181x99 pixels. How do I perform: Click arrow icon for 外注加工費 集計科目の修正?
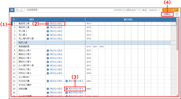point(67,81)
